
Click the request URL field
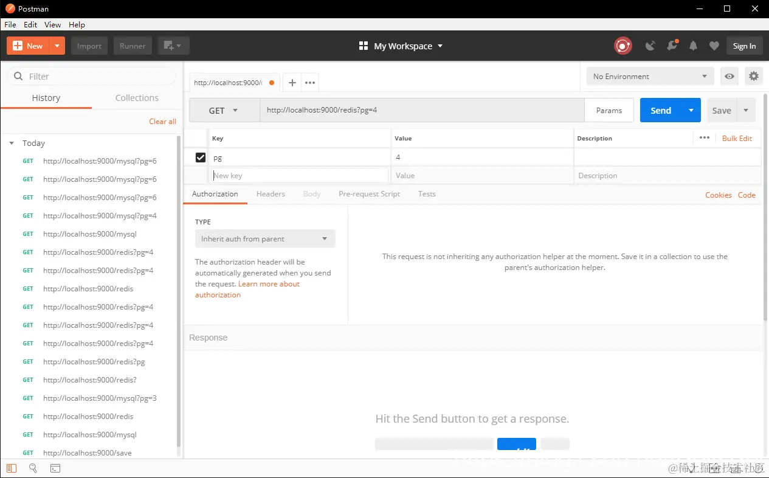pos(422,111)
